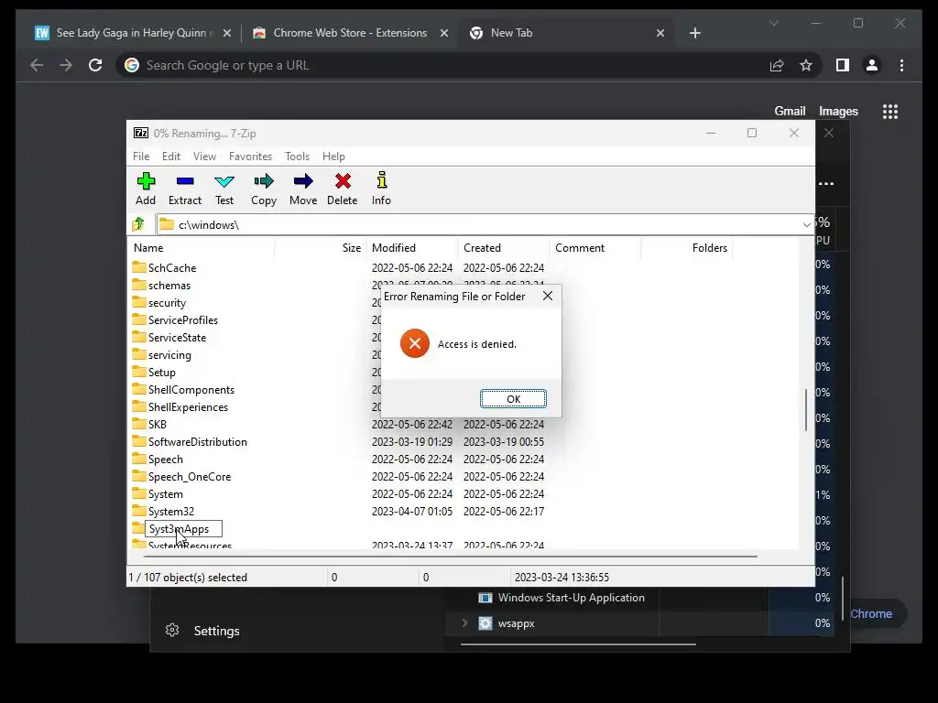Screen dimensions: 938x703
Task: Click the Settings gear in Task Manager
Action: coord(172,630)
